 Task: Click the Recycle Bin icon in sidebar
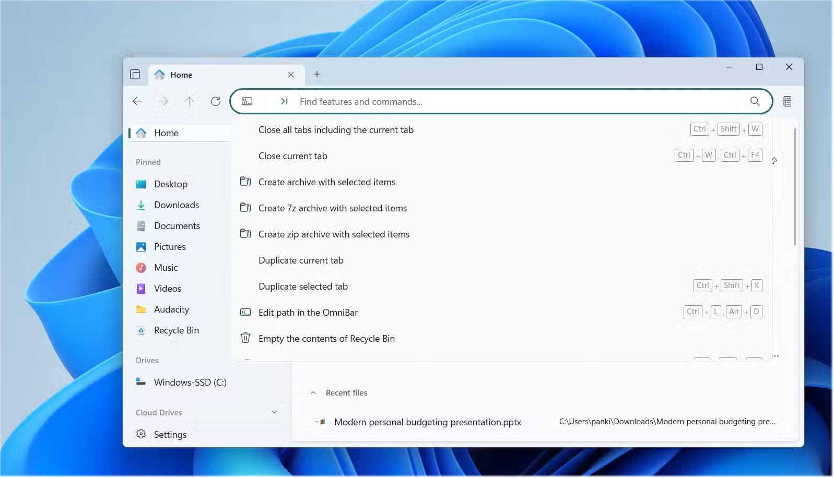coord(141,330)
